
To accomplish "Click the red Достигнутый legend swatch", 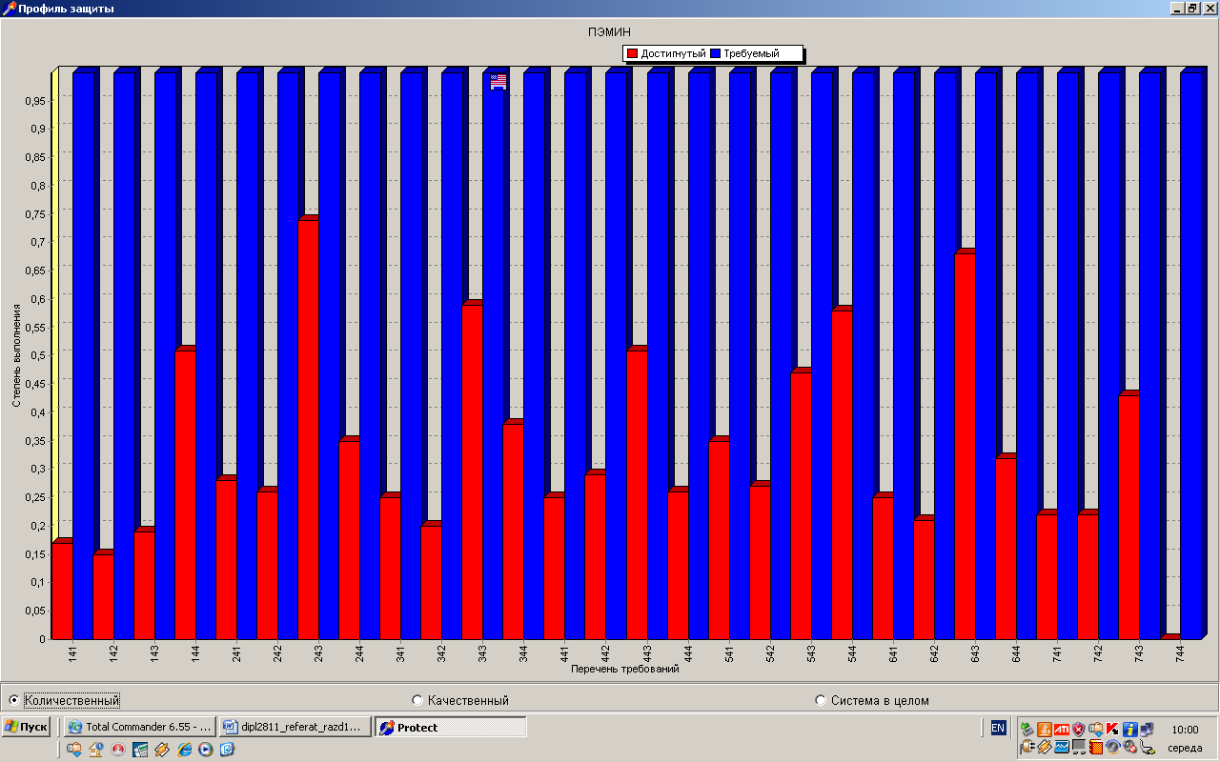I will (x=631, y=54).
